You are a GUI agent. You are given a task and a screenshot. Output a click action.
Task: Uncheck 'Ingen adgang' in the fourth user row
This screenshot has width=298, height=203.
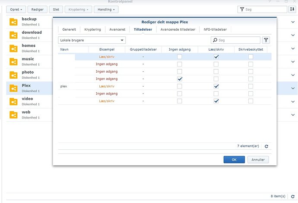[180, 79]
